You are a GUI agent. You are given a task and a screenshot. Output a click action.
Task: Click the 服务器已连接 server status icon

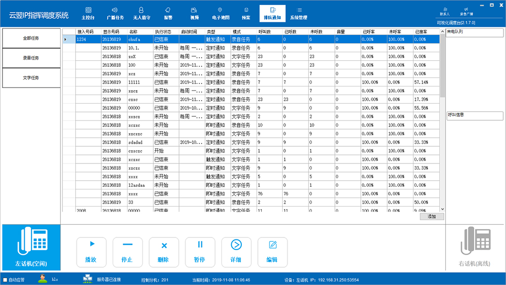pos(88,279)
